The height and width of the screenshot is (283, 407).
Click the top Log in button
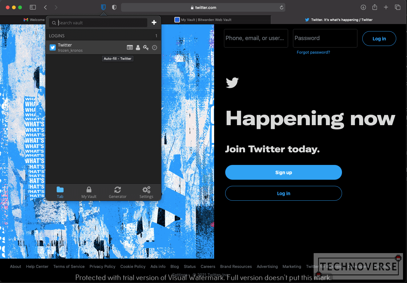coord(379,39)
